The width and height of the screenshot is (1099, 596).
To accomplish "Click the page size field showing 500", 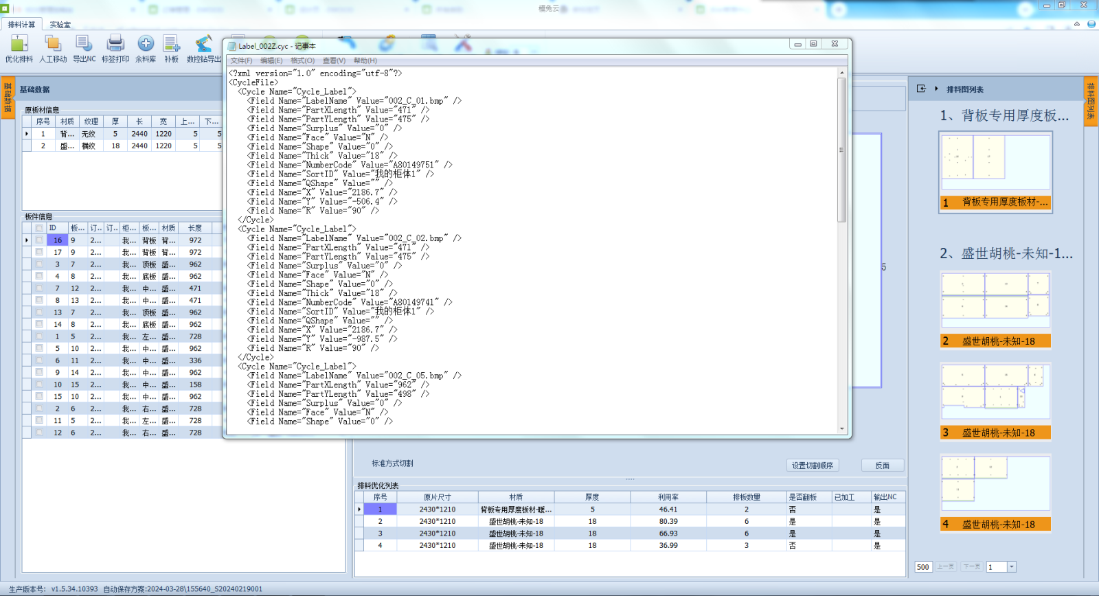I will tap(923, 567).
